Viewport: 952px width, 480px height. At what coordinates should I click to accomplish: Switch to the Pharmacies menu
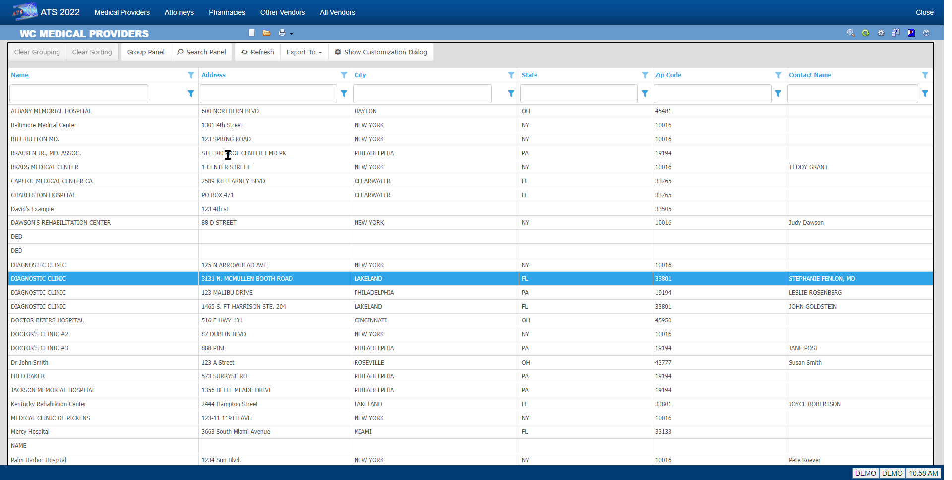click(x=227, y=12)
